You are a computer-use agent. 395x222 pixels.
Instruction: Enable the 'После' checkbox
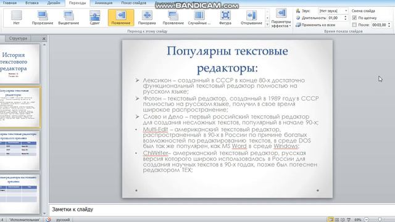point(354,25)
